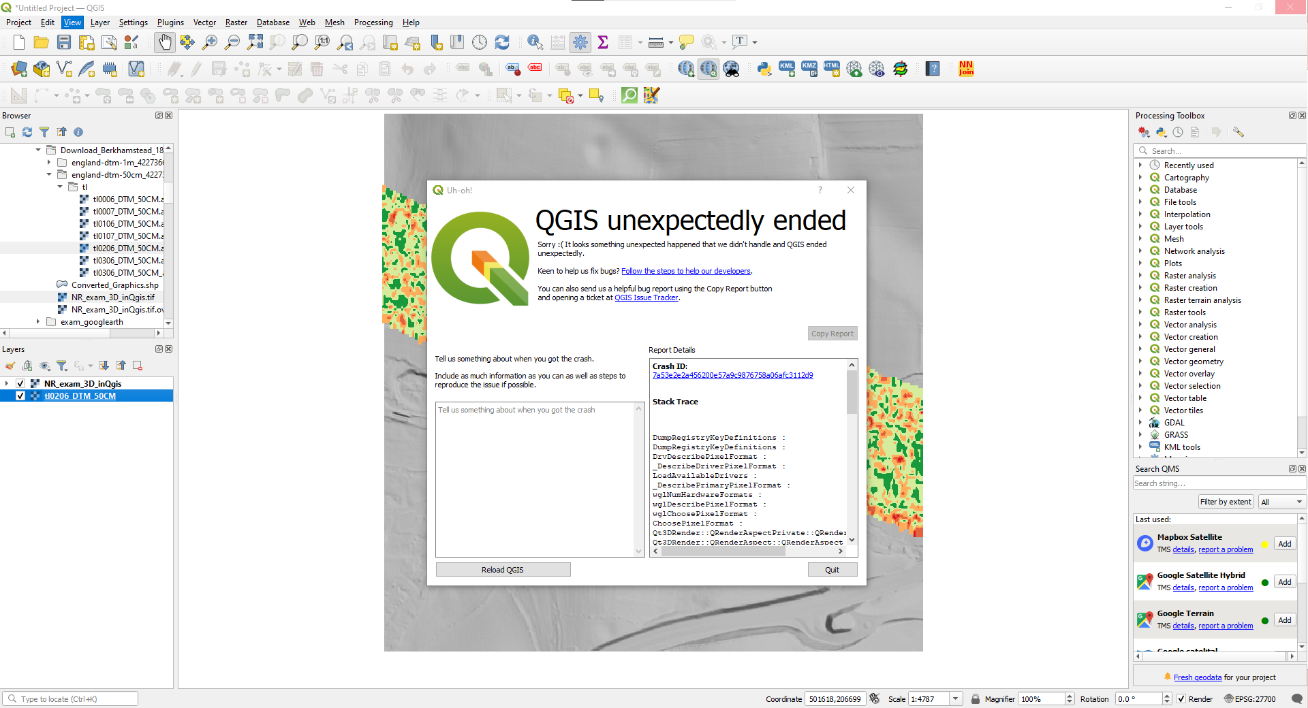
Task: Open the Python console from Processing Toolbox
Action: pyautogui.click(x=1161, y=132)
